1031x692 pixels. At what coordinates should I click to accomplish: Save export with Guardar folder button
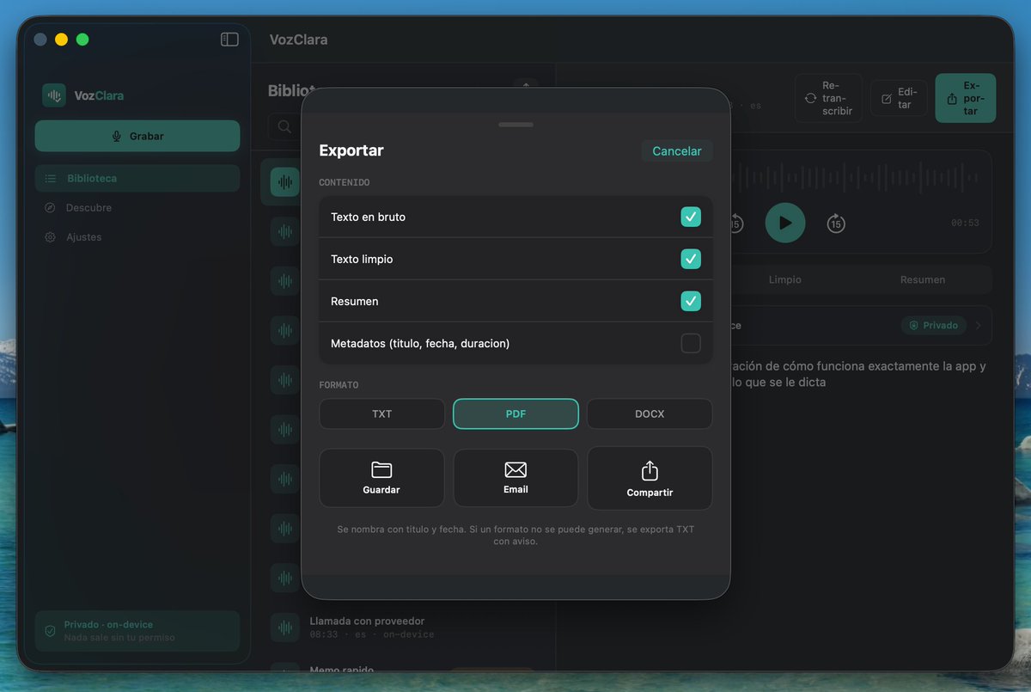[381, 478]
